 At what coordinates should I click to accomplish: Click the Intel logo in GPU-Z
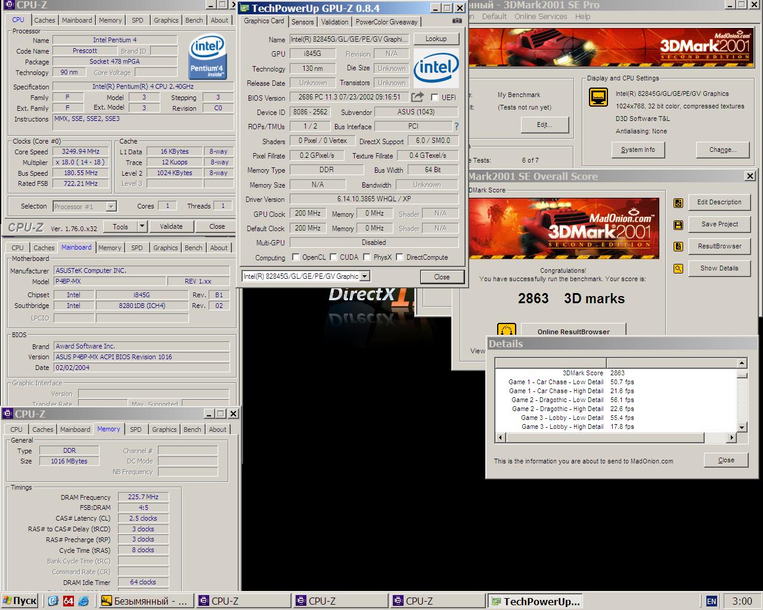[436, 67]
